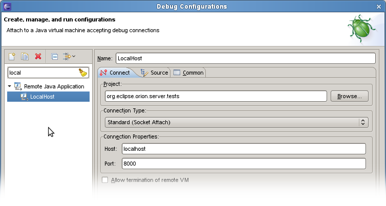Delete selected configuration with red X
Screen dimensions: 386x206
[38, 57]
